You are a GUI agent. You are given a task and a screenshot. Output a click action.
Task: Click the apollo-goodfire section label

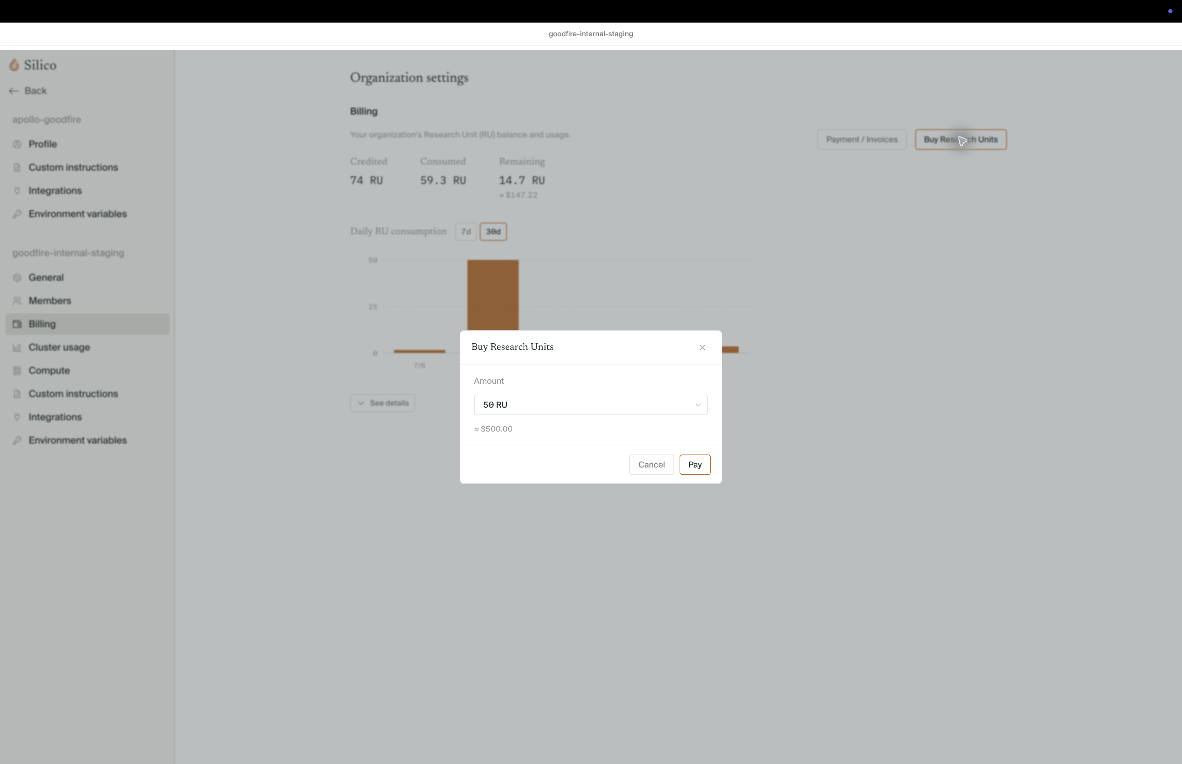point(47,120)
